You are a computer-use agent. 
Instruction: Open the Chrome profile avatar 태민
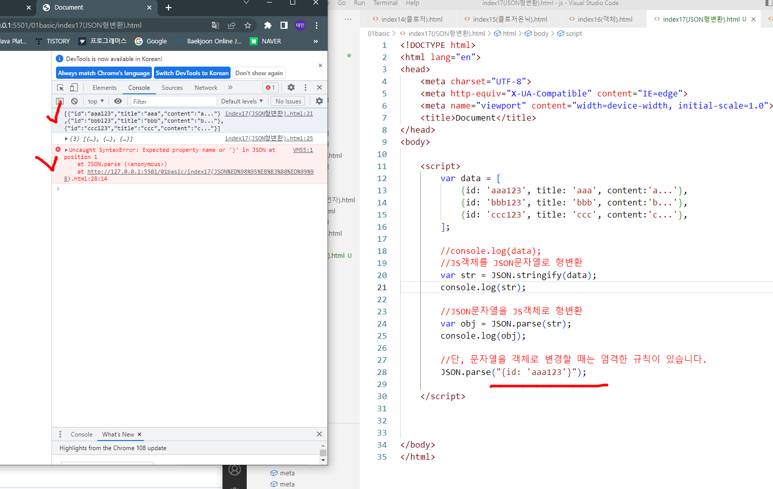point(300,25)
